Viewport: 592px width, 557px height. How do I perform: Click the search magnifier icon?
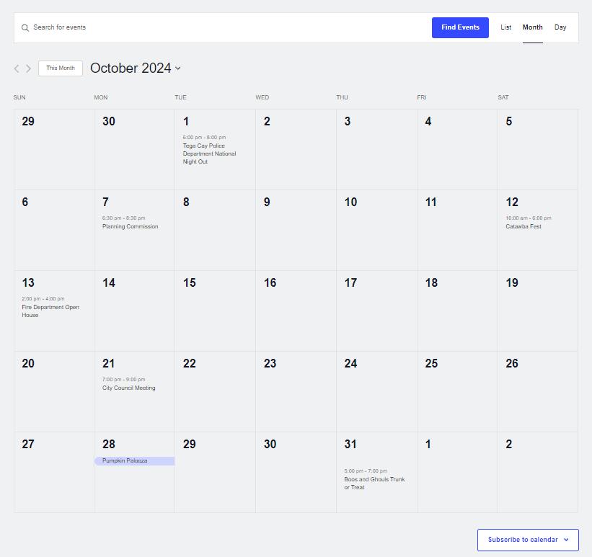click(x=25, y=27)
